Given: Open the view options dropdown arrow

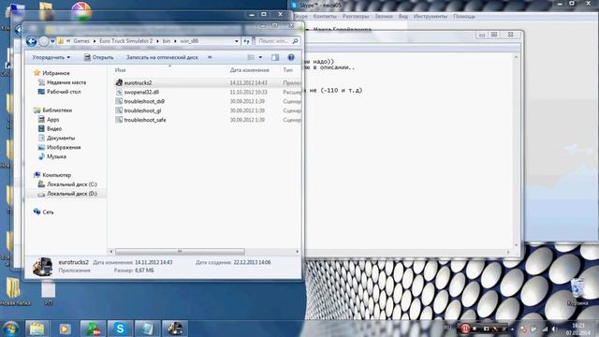Looking at the screenshot, I should point(260,57).
